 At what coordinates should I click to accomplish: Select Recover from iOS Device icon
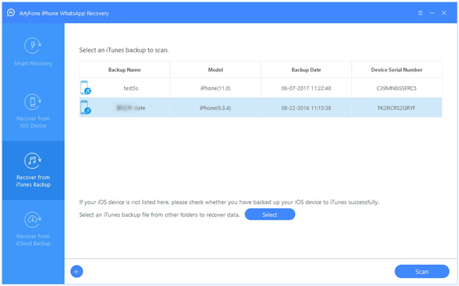[x=33, y=102]
